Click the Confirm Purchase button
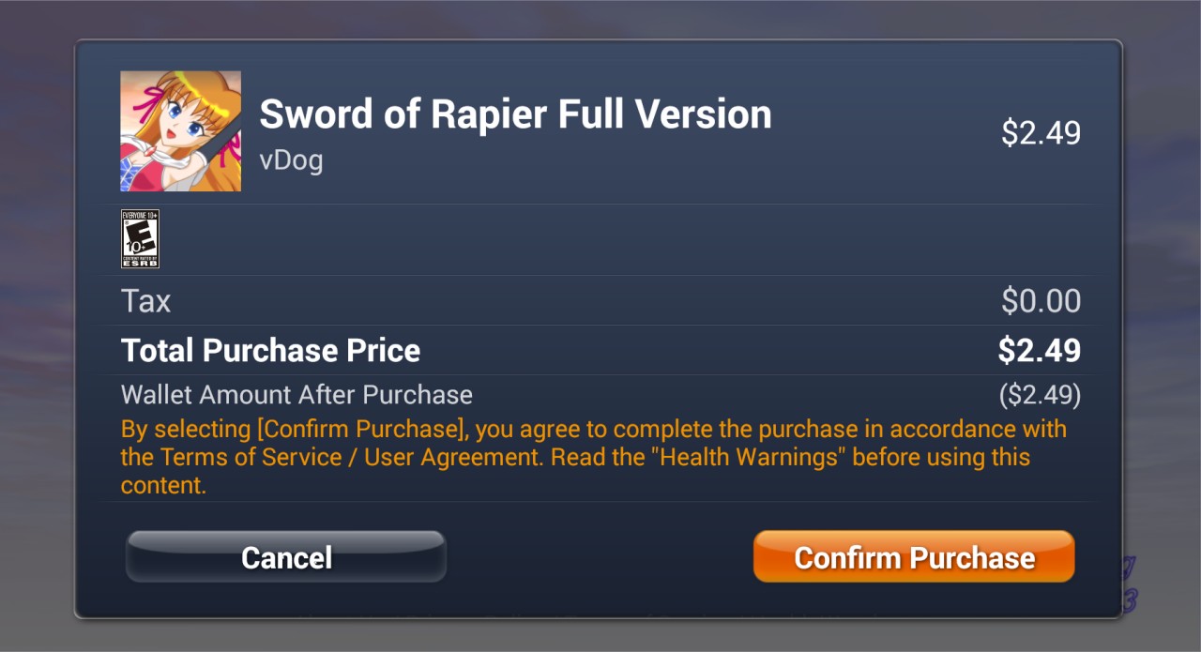 (x=914, y=556)
